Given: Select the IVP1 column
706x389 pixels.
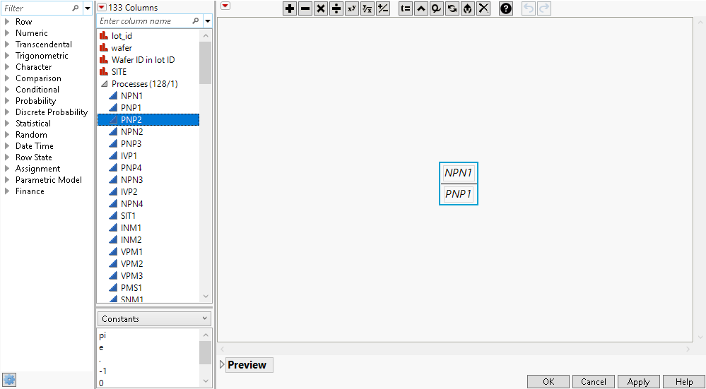Looking at the screenshot, I should pyautogui.click(x=148, y=155).
